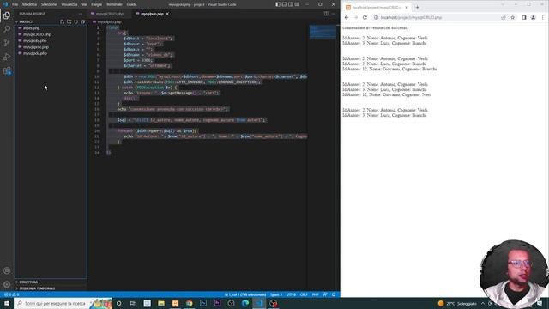Refresh the Explorer file tree
This screenshot has height=309, width=549.
76,21
